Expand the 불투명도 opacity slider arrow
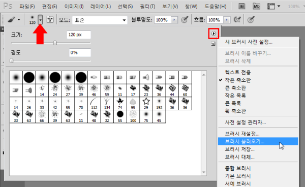The image size is (305, 187). click(x=174, y=20)
